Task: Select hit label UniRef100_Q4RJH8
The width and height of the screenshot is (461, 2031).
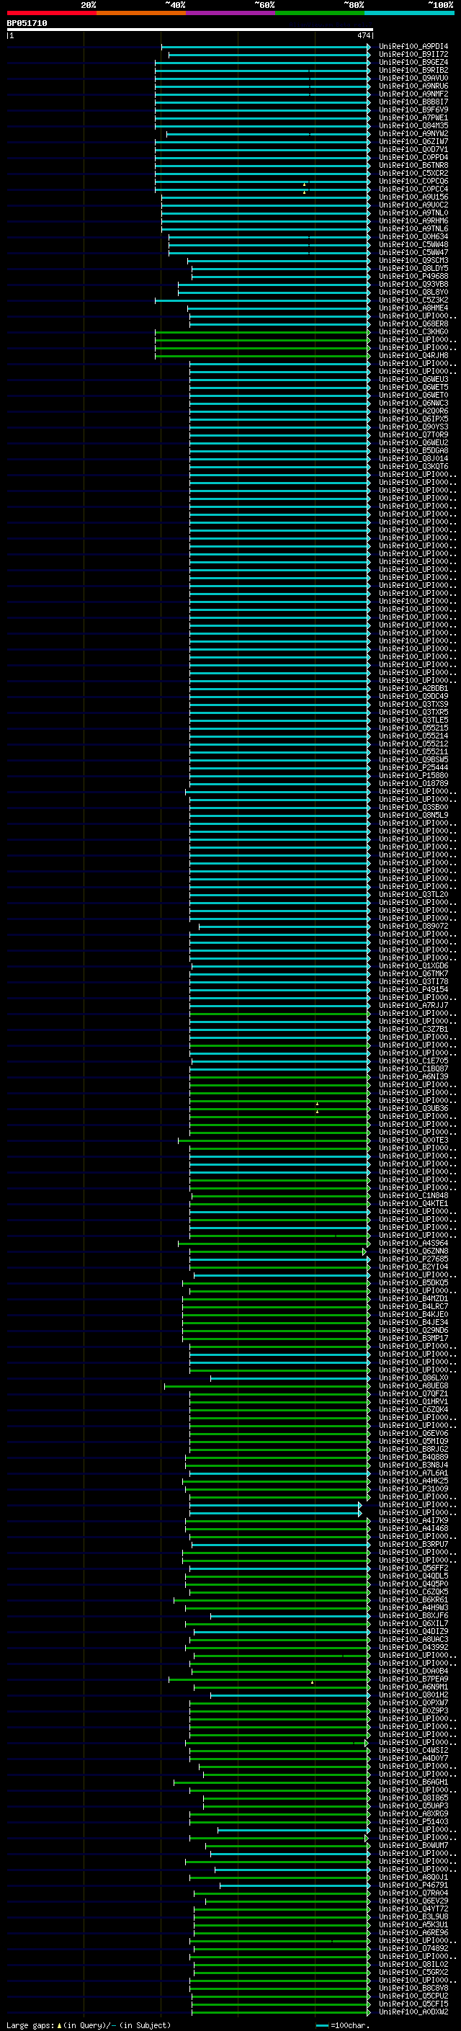Action: pos(413,356)
